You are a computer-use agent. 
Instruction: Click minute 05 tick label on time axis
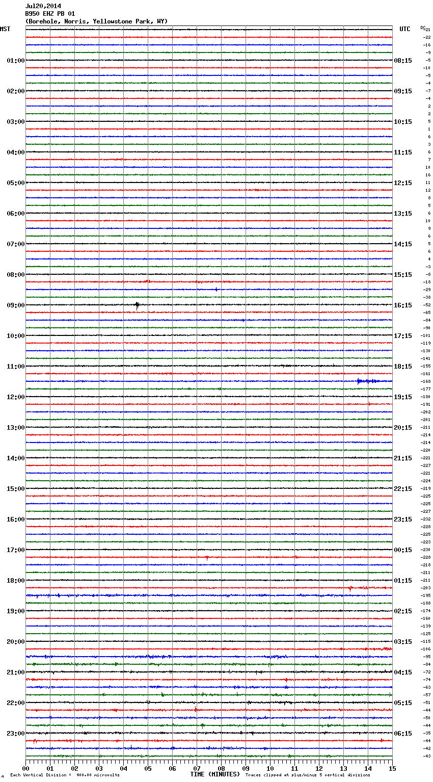point(148,768)
